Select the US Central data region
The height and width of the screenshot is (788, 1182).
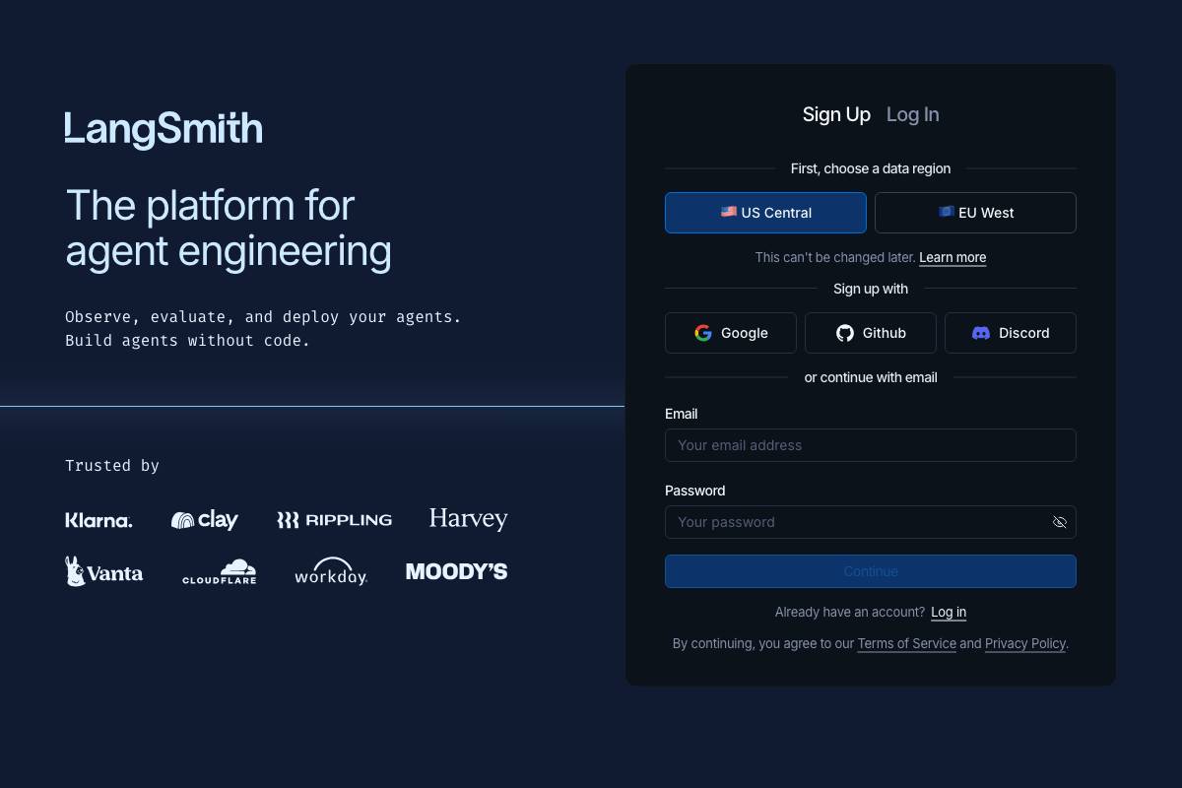765,213
